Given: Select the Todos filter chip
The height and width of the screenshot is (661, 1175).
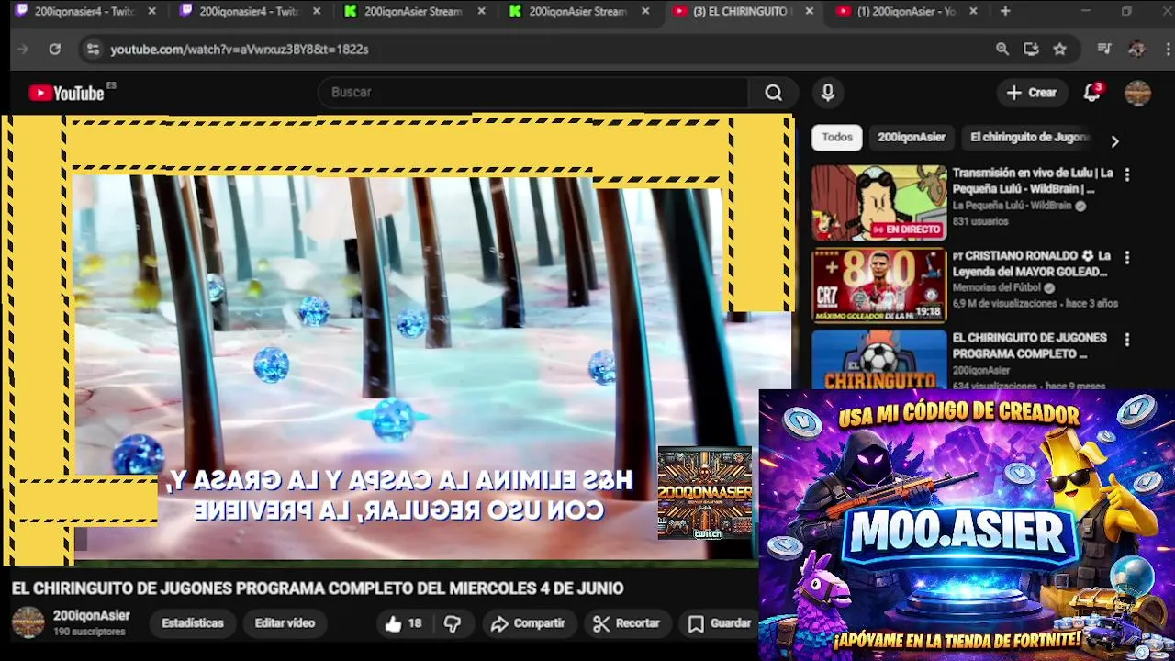Looking at the screenshot, I should point(836,137).
